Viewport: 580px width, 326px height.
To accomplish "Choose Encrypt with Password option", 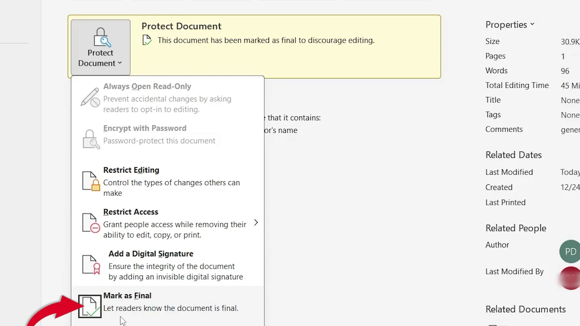I will (168, 140).
